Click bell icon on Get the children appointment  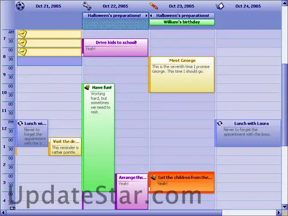coord(154,177)
